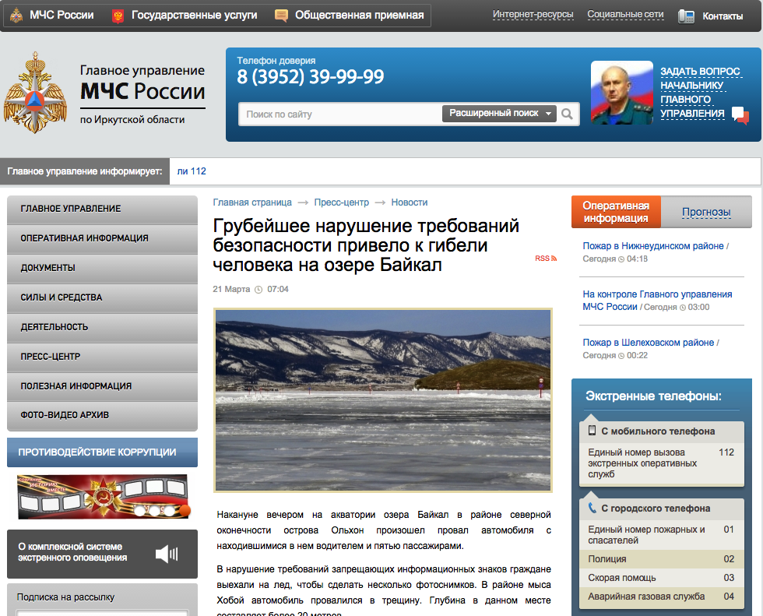Click the speech bubble question icon
The width and height of the screenshot is (763, 616).
740,114
